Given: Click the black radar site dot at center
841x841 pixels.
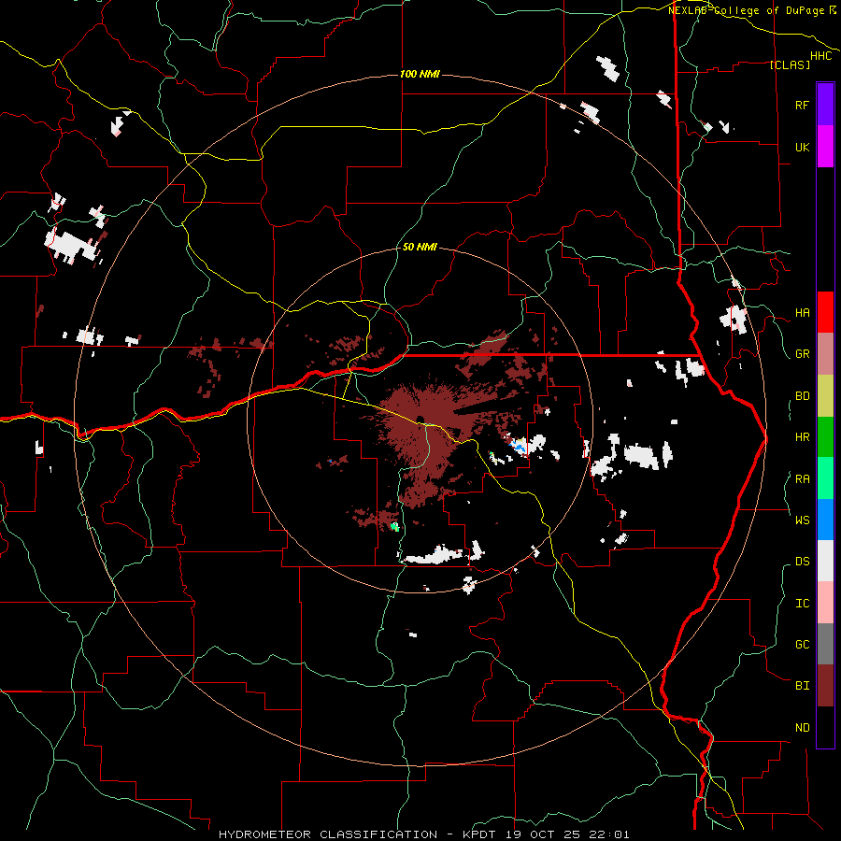Looking at the screenshot, I should pos(419,419).
